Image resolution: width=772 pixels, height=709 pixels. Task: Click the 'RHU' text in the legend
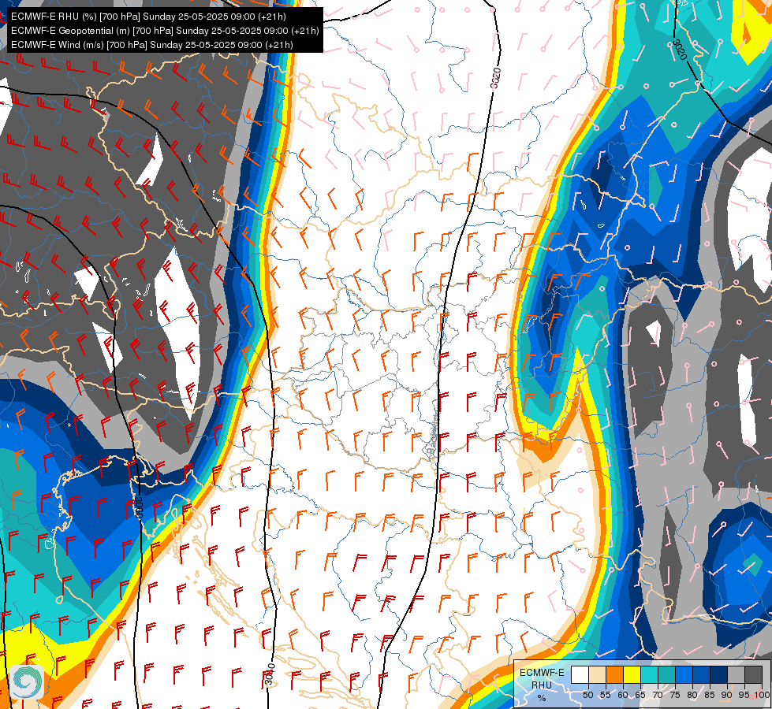point(542,685)
